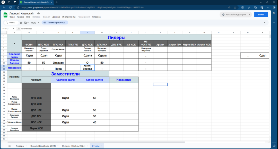Open the Онлайн (Ноябрь 2024) tab arrow

click(88, 146)
